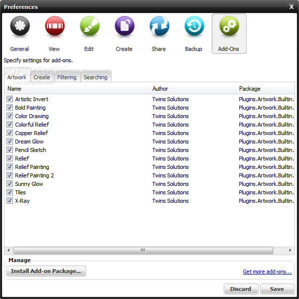Toggle the Color Drawing checkbox
Screen dimensions: 299x299
[10, 116]
